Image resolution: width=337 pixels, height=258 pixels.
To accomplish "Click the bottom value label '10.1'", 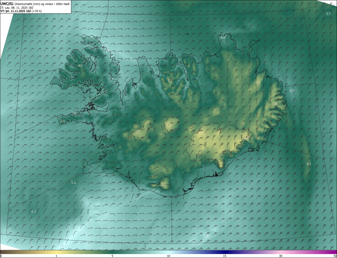I will pyautogui.click(x=63, y=246).
